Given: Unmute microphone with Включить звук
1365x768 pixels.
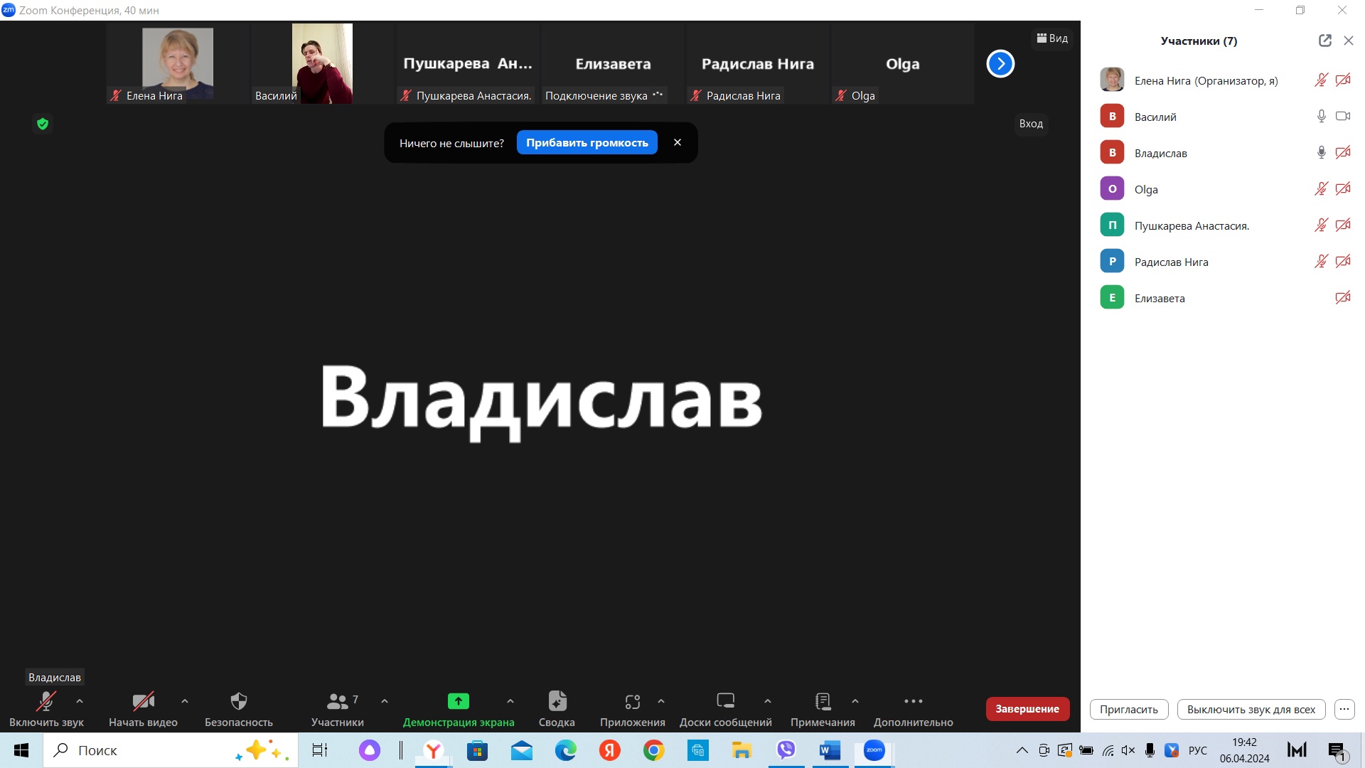Looking at the screenshot, I should (x=46, y=708).
